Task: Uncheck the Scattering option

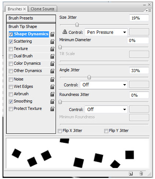Action: pos(11,42)
